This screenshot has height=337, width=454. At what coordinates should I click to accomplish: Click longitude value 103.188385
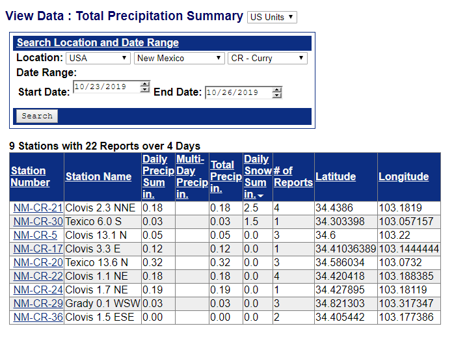pyautogui.click(x=406, y=276)
